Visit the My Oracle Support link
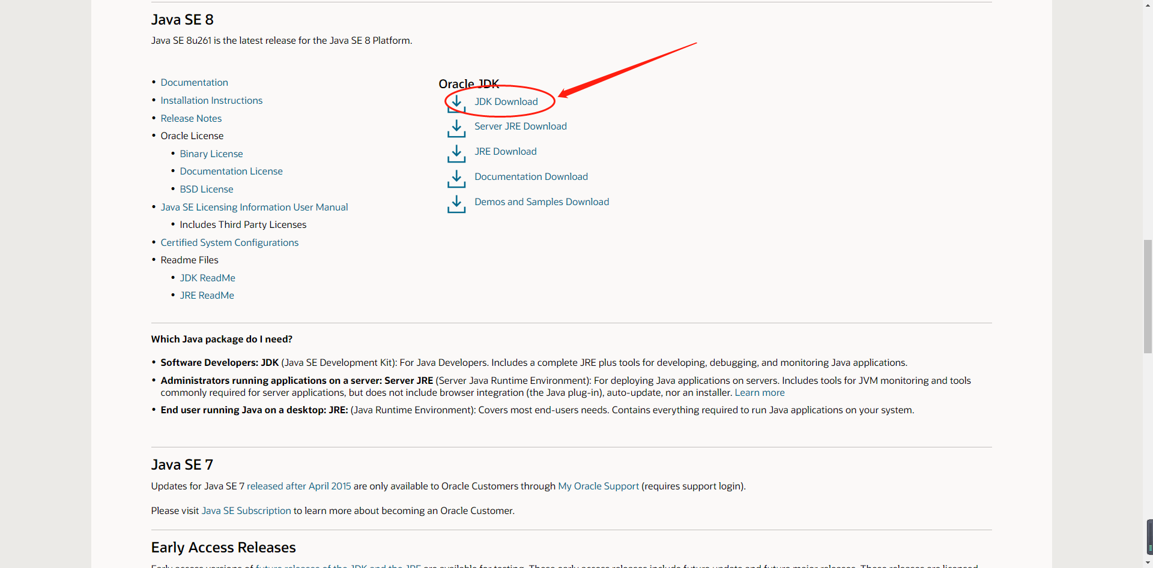The width and height of the screenshot is (1153, 568). pos(599,486)
